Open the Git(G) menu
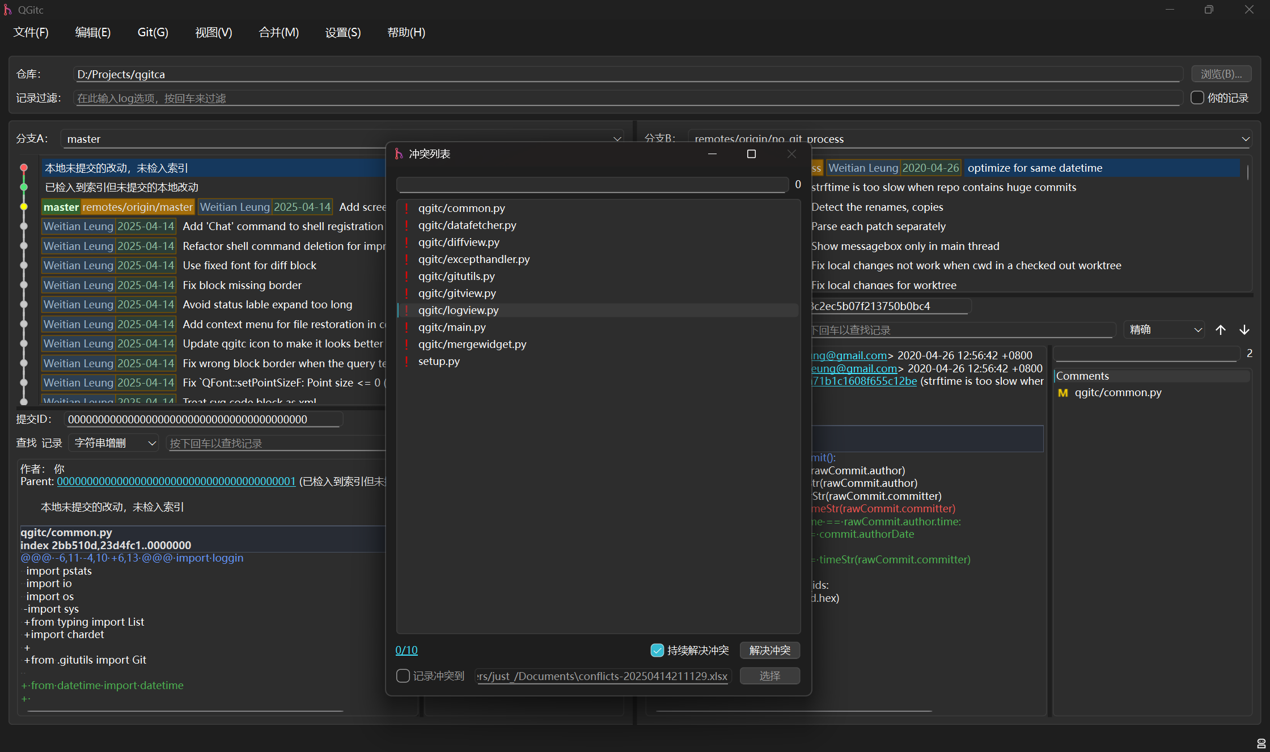The image size is (1270, 752). tap(153, 32)
